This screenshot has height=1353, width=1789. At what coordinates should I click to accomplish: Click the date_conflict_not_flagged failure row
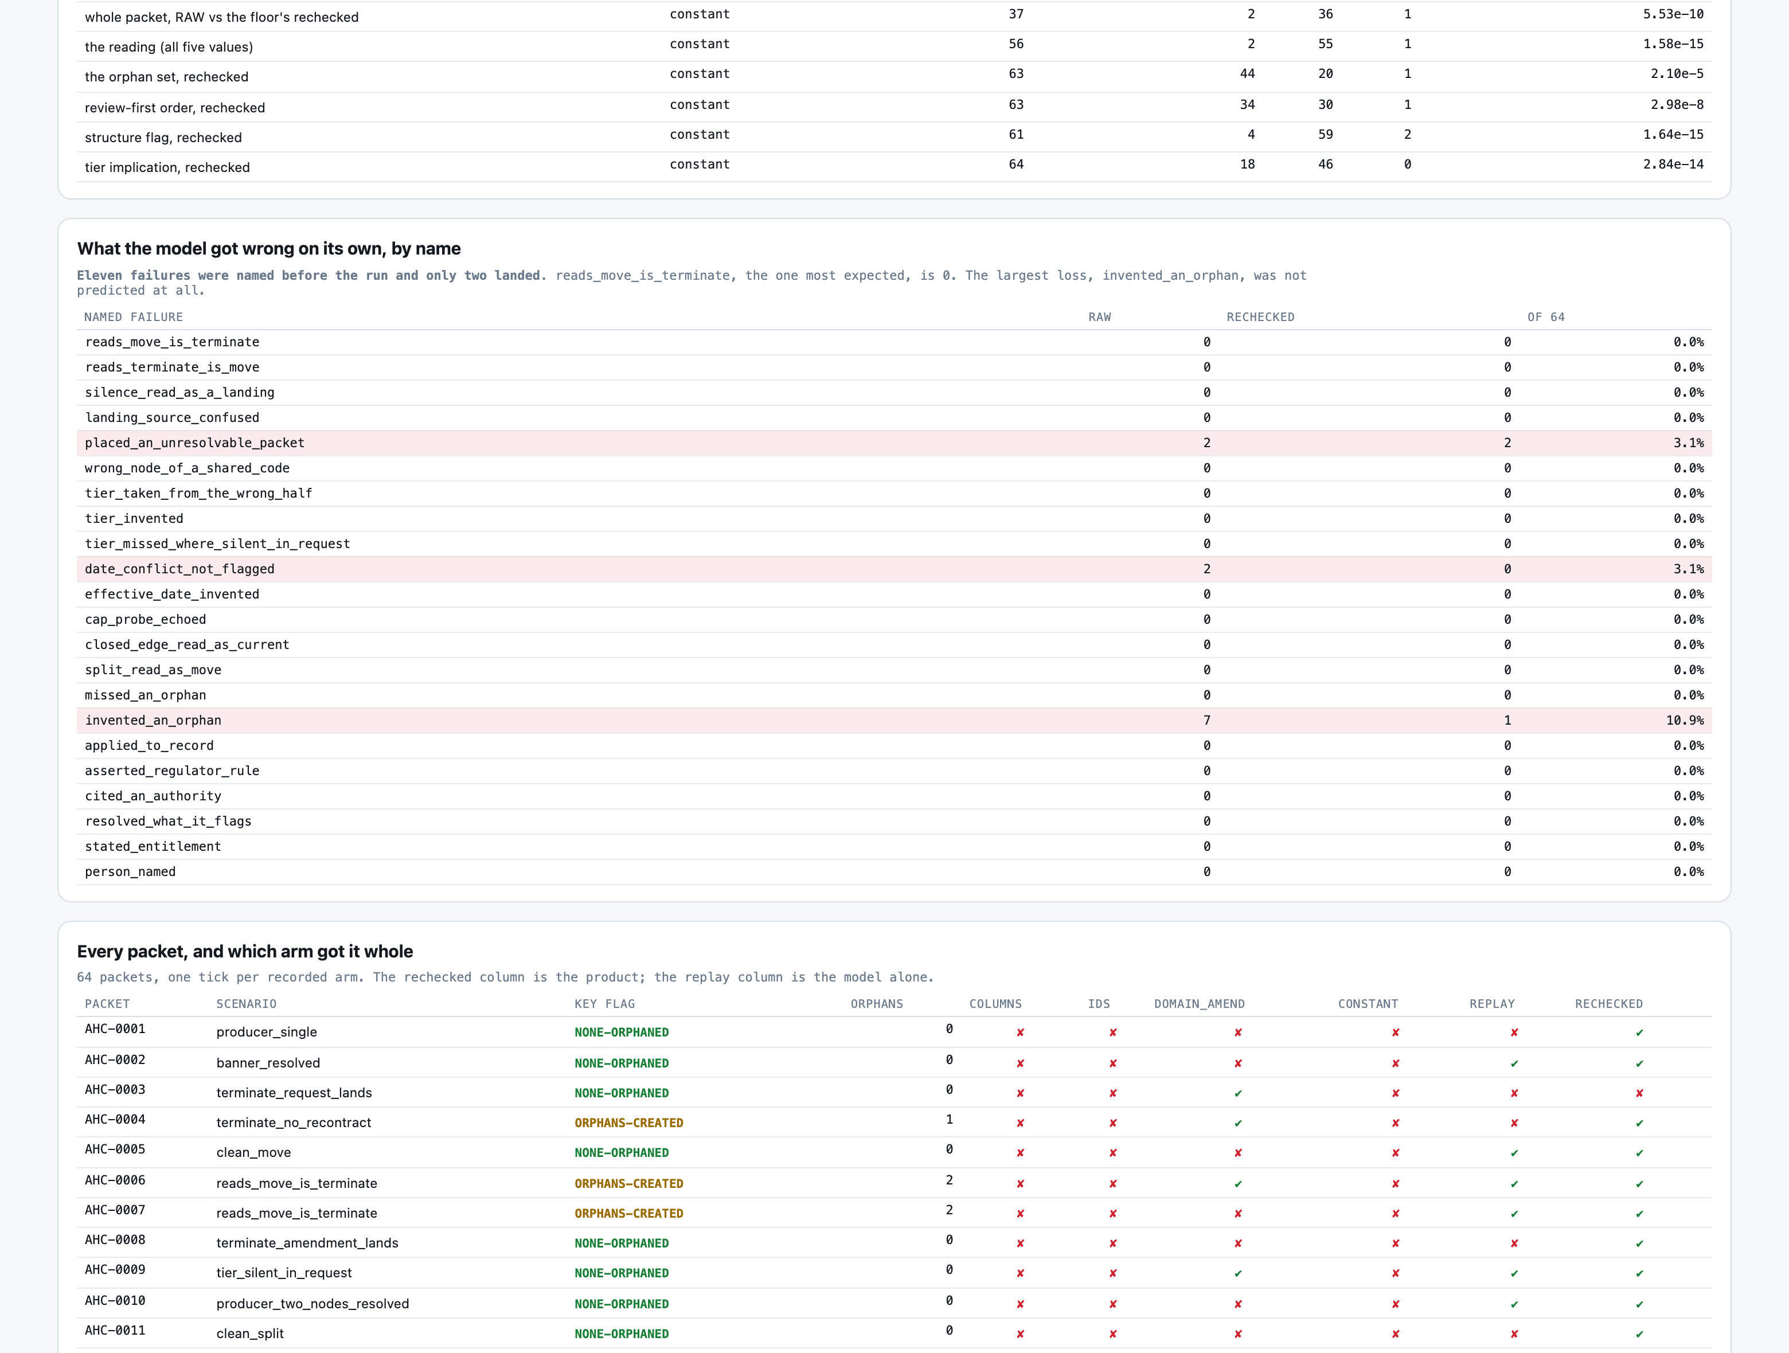point(894,569)
